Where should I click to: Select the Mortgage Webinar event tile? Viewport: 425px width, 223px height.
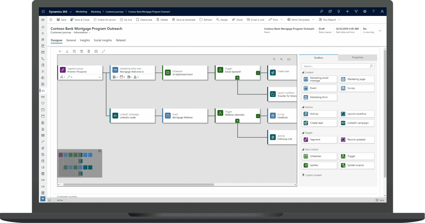click(x=185, y=116)
